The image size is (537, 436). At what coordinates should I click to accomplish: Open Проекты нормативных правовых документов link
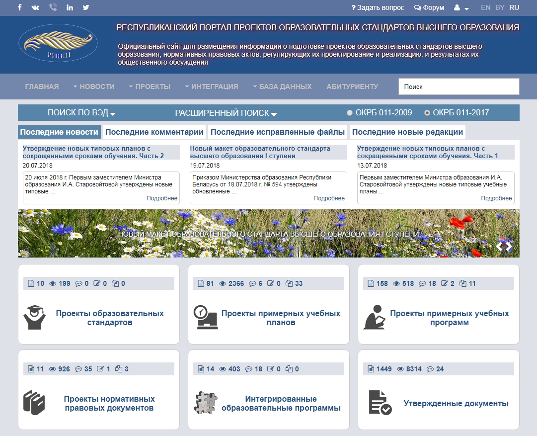109,404
